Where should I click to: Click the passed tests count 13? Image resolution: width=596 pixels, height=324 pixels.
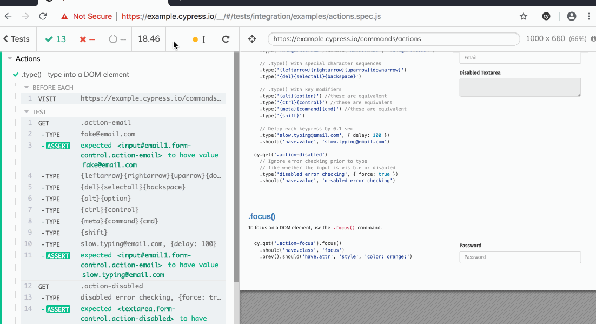[x=56, y=39]
